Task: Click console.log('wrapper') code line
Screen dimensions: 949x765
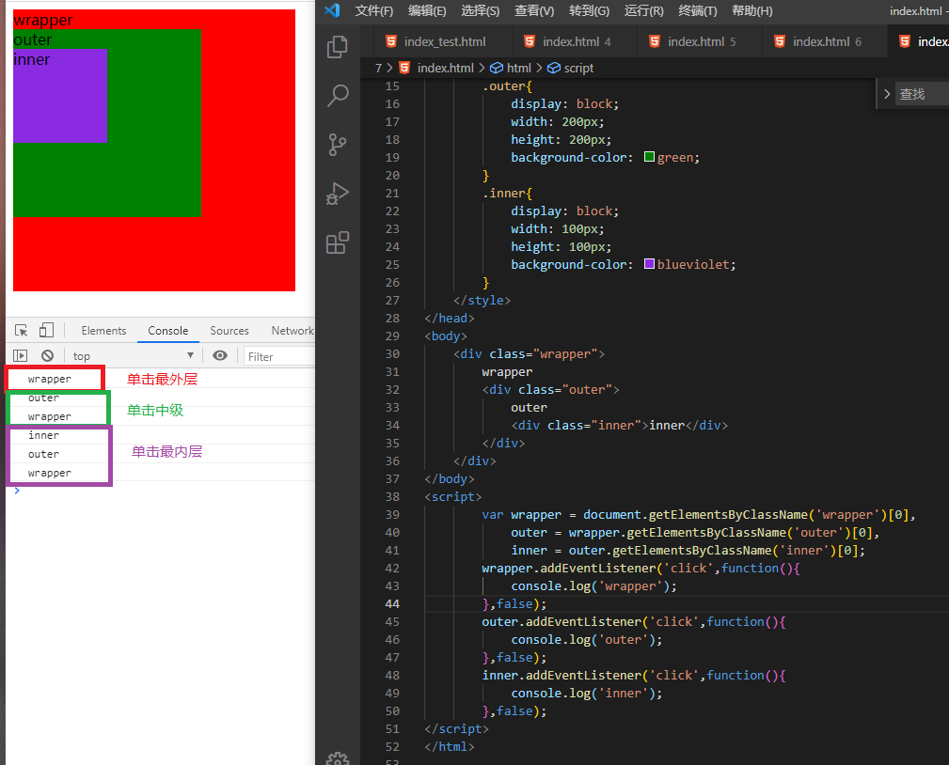Action: pos(593,586)
